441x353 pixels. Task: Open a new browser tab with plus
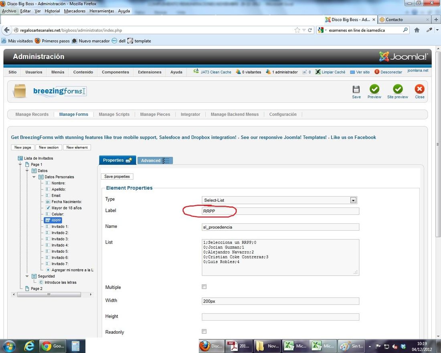click(436, 19)
